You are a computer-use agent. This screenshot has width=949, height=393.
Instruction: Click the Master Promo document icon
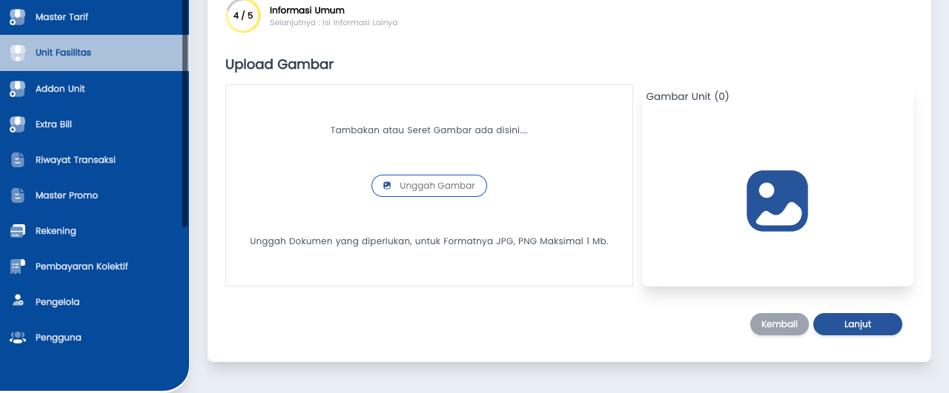click(x=18, y=195)
